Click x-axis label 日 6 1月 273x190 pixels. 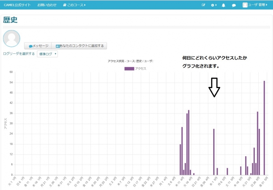[x=21, y=181]
